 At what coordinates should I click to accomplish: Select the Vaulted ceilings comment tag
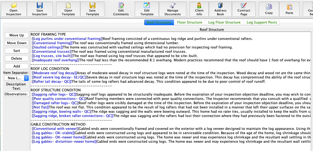point(47,47)
